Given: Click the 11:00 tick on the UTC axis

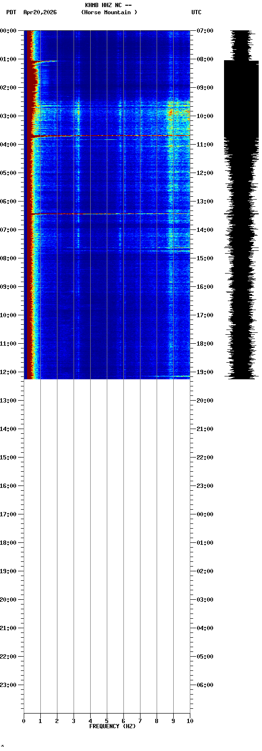Looking at the screenshot, I should pyautogui.click(x=205, y=145).
